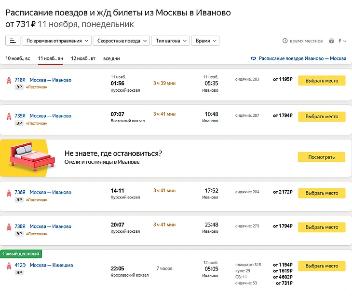Show the 'все дни' schedule tab
The height and width of the screenshot is (296, 352).
[111, 58]
